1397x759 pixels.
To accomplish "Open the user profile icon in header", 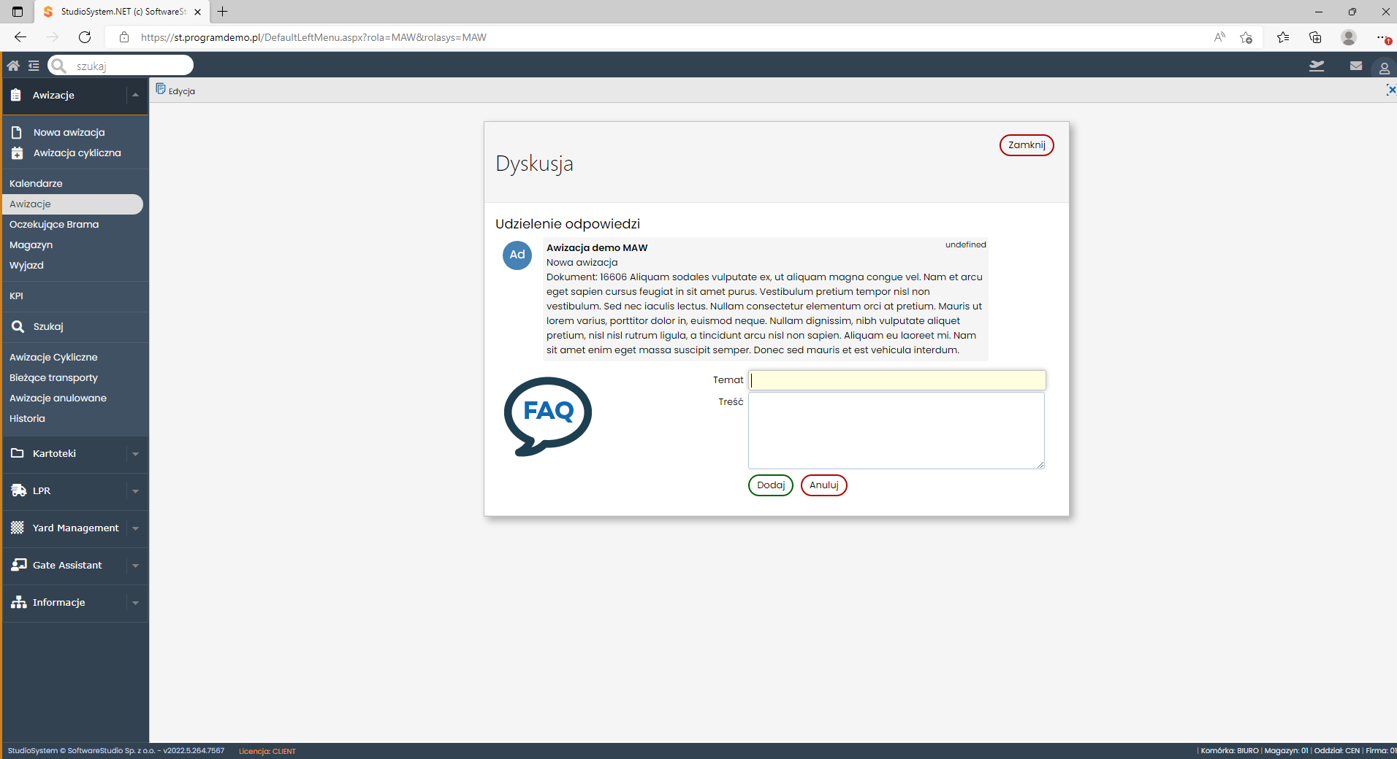I will (1384, 69).
